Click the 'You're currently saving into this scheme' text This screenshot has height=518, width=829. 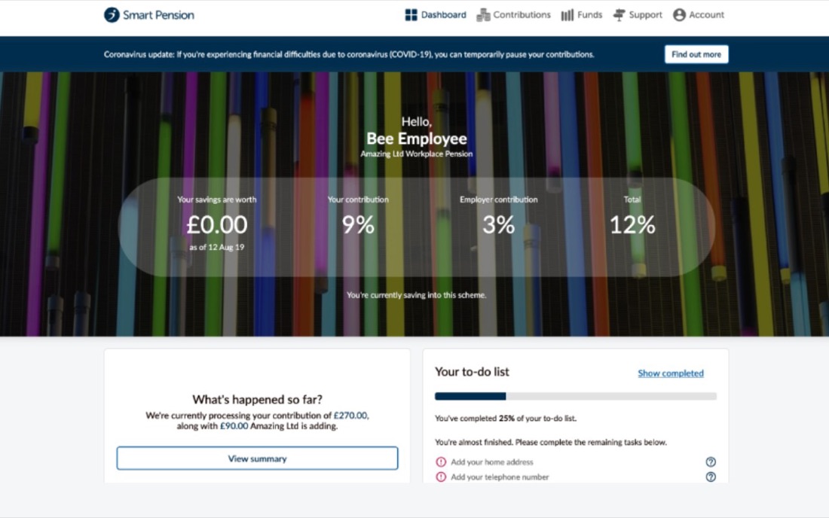click(x=417, y=295)
